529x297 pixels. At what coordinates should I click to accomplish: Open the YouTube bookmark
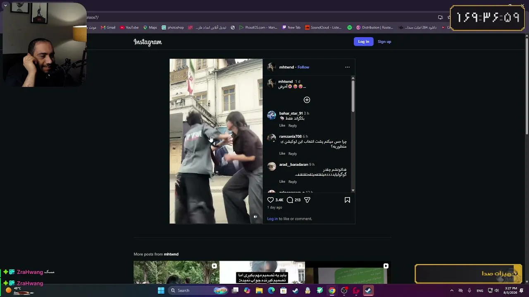[x=129, y=28]
